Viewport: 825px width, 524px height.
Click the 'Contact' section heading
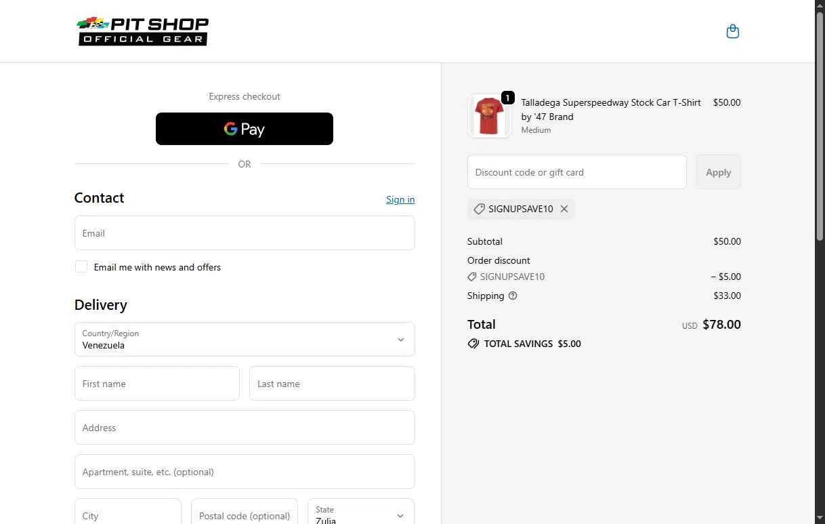pos(99,198)
